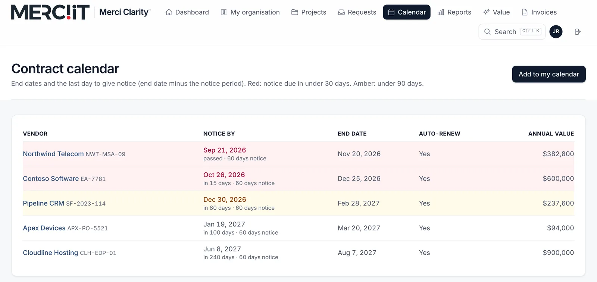Switch to the Requests page
Viewport: 597px width, 282px height.
(357, 12)
